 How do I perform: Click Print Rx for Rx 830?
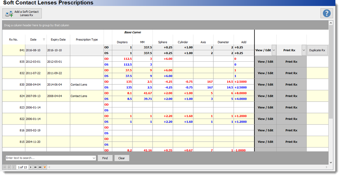291,85
